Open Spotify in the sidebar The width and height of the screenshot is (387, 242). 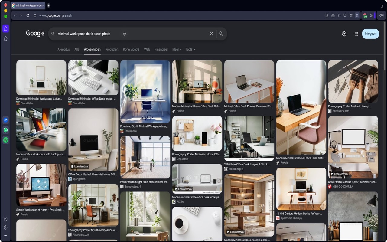[x=5, y=140]
